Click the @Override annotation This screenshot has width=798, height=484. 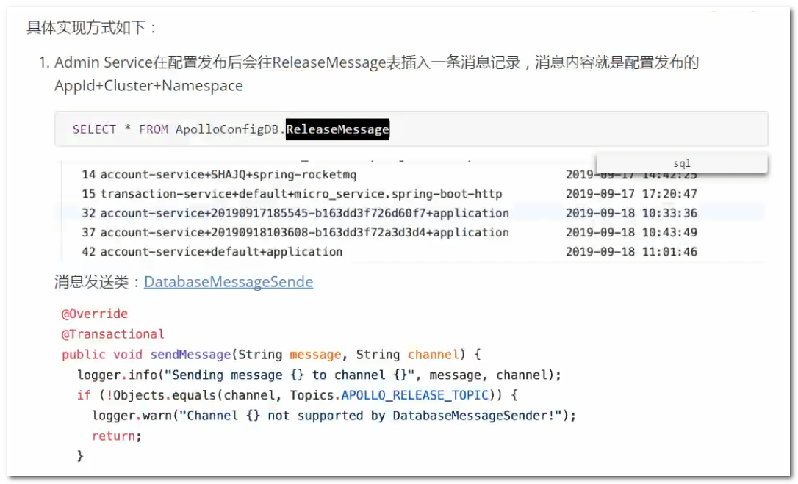95,314
